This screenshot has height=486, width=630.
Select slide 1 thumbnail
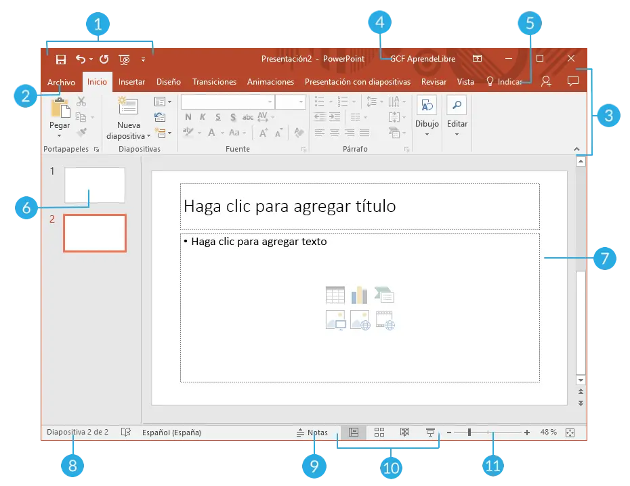tap(95, 185)
